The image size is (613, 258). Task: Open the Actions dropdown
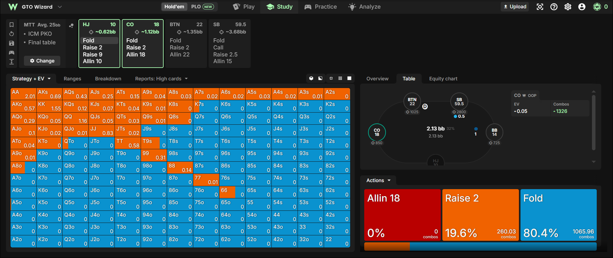point(378,181)
